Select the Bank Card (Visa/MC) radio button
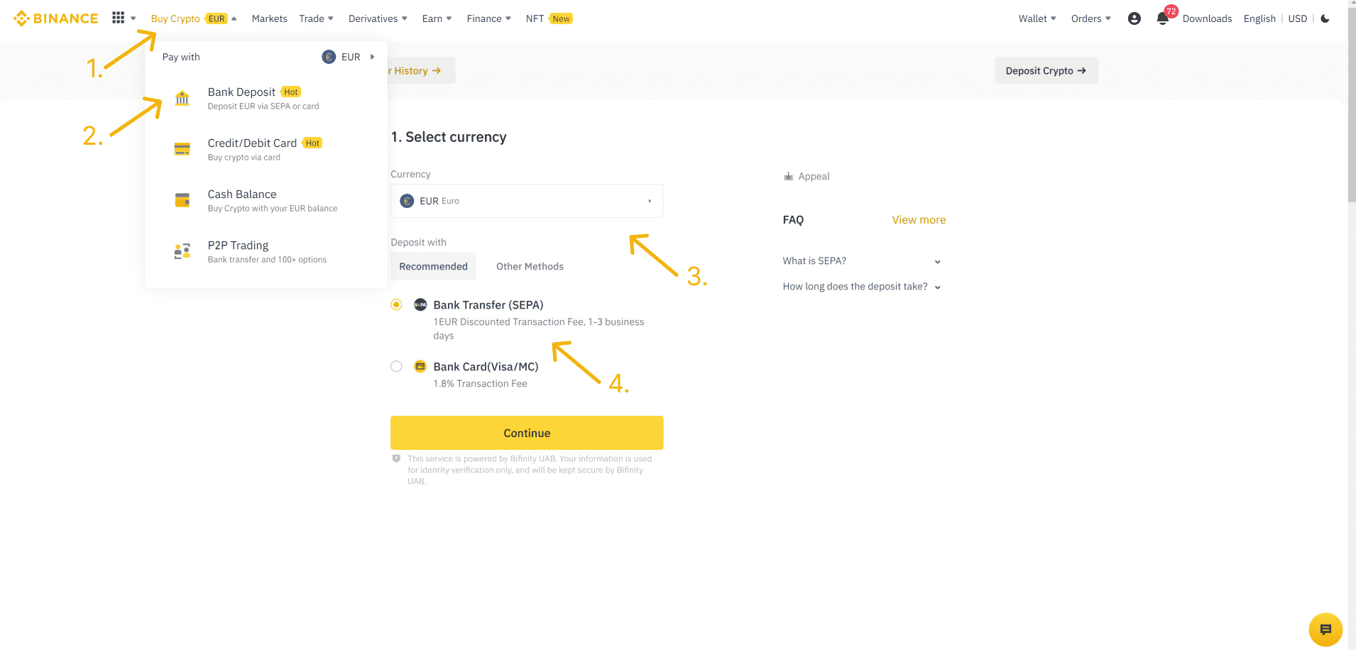1356x650 pixels. 396,366
